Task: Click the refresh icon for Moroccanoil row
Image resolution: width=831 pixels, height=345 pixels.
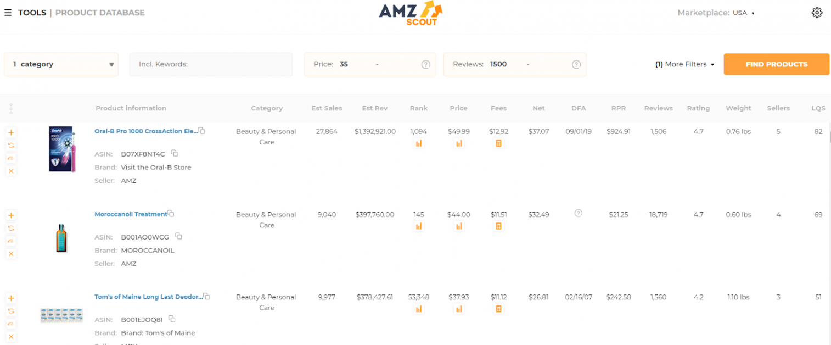Action: coord(11,228)
